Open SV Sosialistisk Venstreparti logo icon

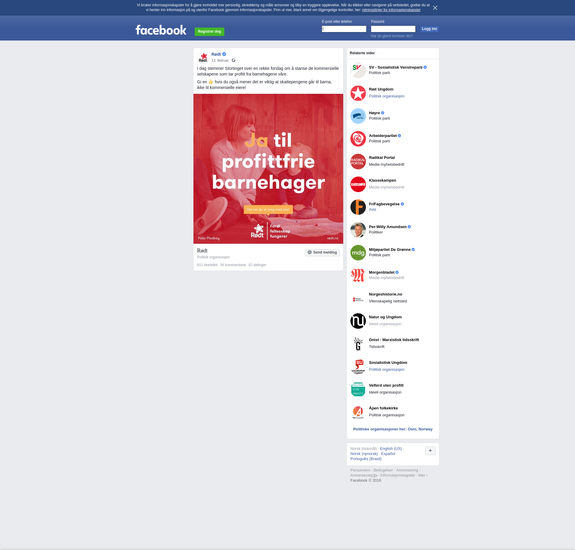click(358, 70)
